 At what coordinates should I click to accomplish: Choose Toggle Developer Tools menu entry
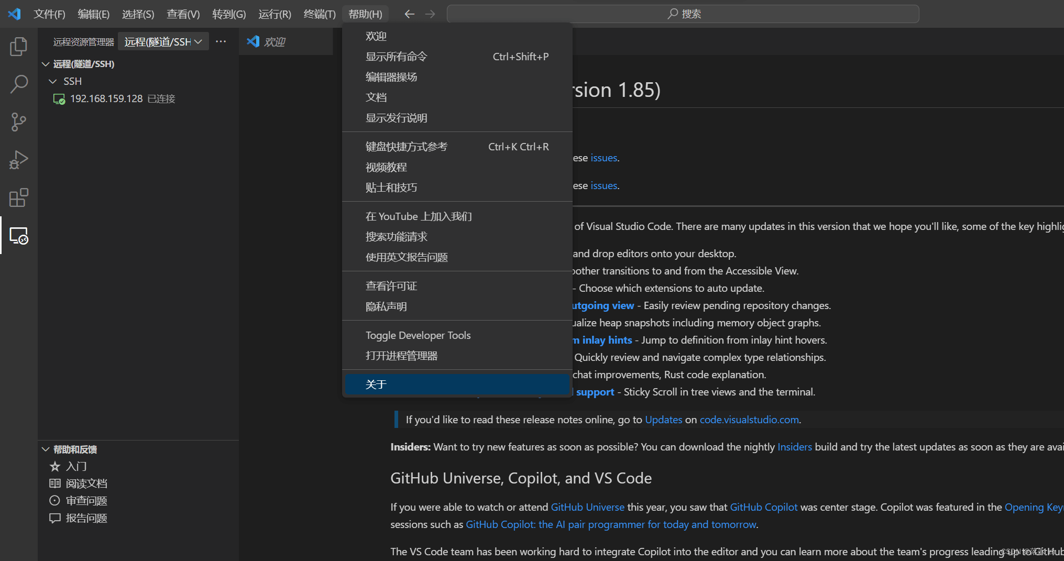[x=457, y=335]
